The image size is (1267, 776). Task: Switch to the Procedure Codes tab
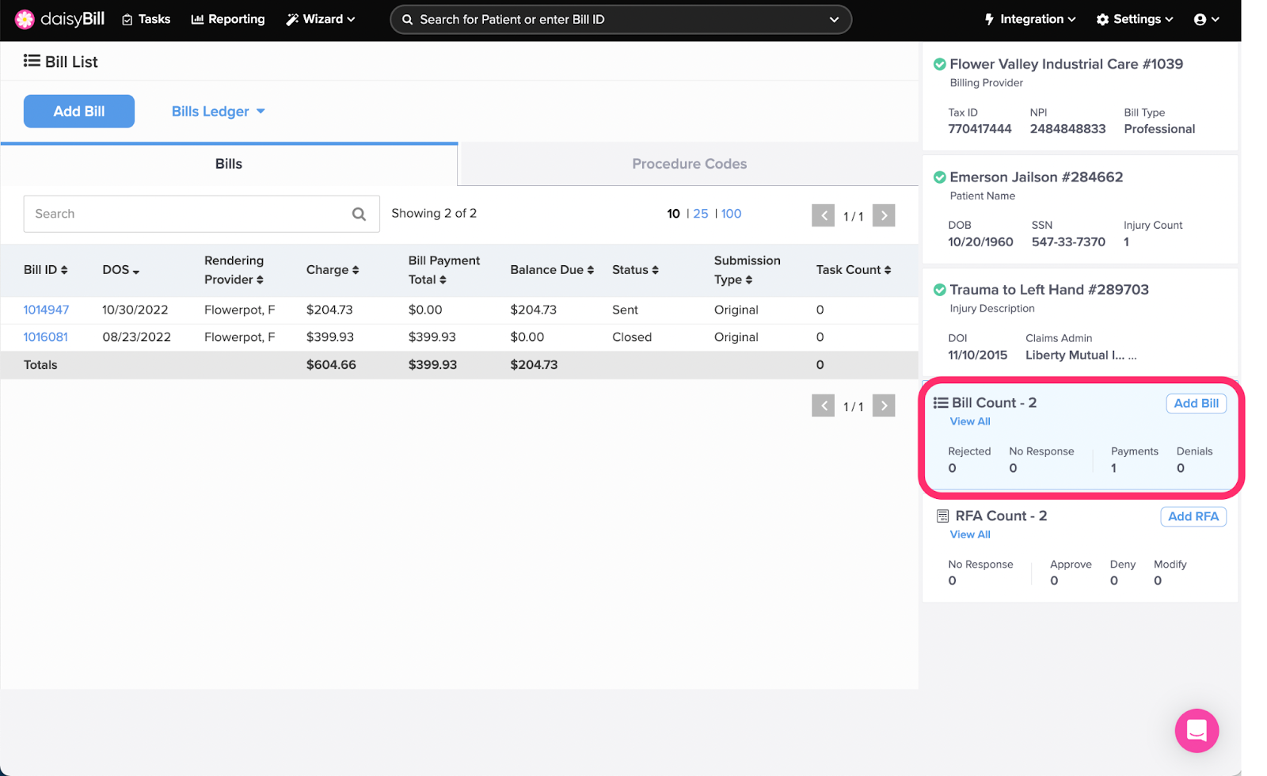pyautogui.click(x=689, y=164)
